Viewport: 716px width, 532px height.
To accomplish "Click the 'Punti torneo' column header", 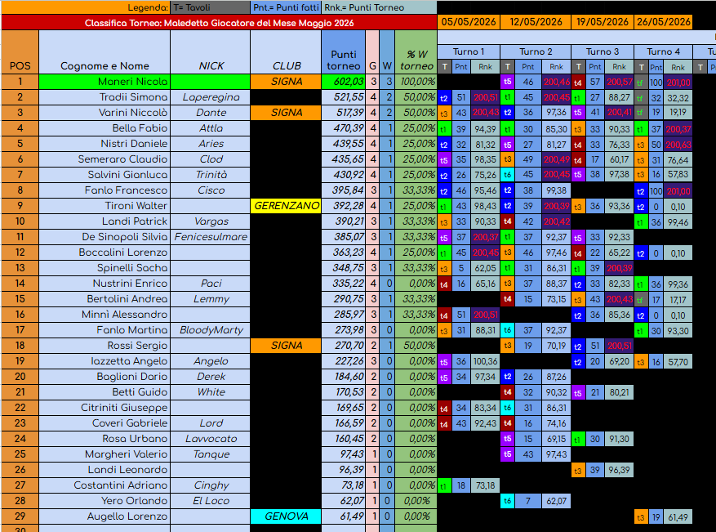I will tap(344, 52).
